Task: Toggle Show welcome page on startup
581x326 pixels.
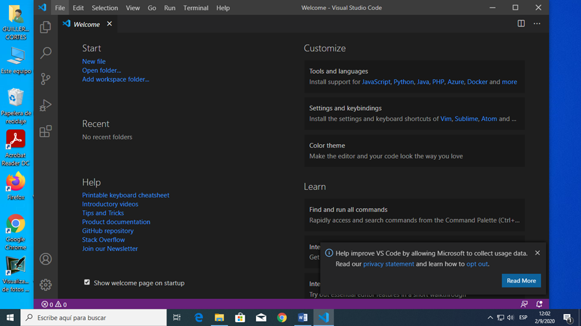Action: click(x=86, y=283)
